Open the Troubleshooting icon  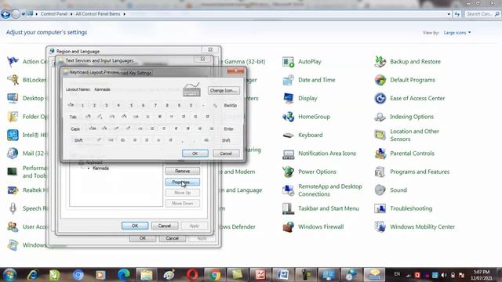pos(380,208)
